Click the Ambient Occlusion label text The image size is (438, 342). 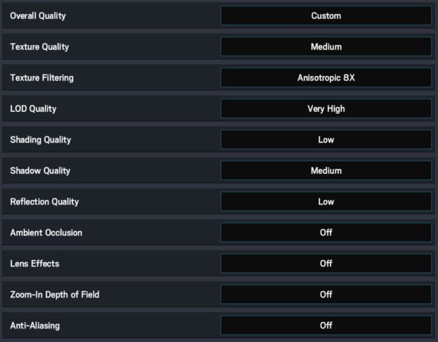(x=46, y=233)
